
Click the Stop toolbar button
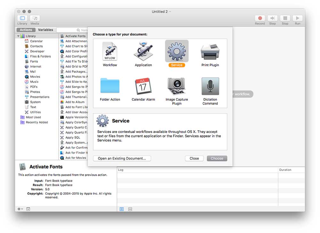(285, 18)
